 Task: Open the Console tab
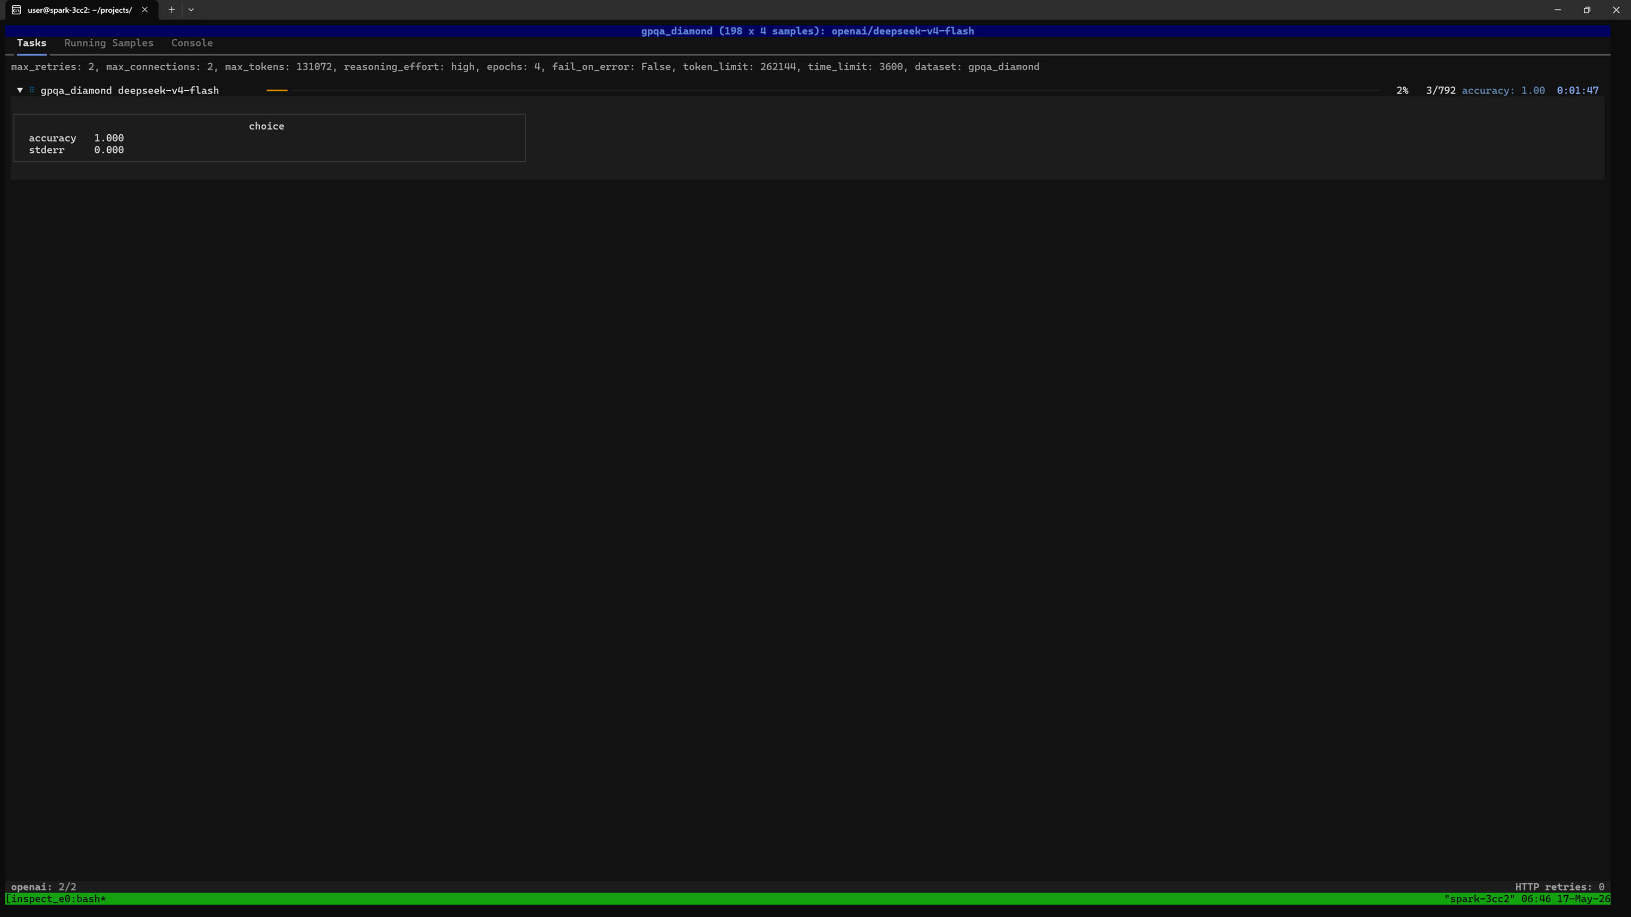point(192,43)
